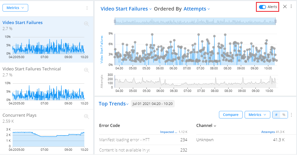Open Ordered By Attempts dropdown
The image size is (297, 155).
[x=197, y=9]
